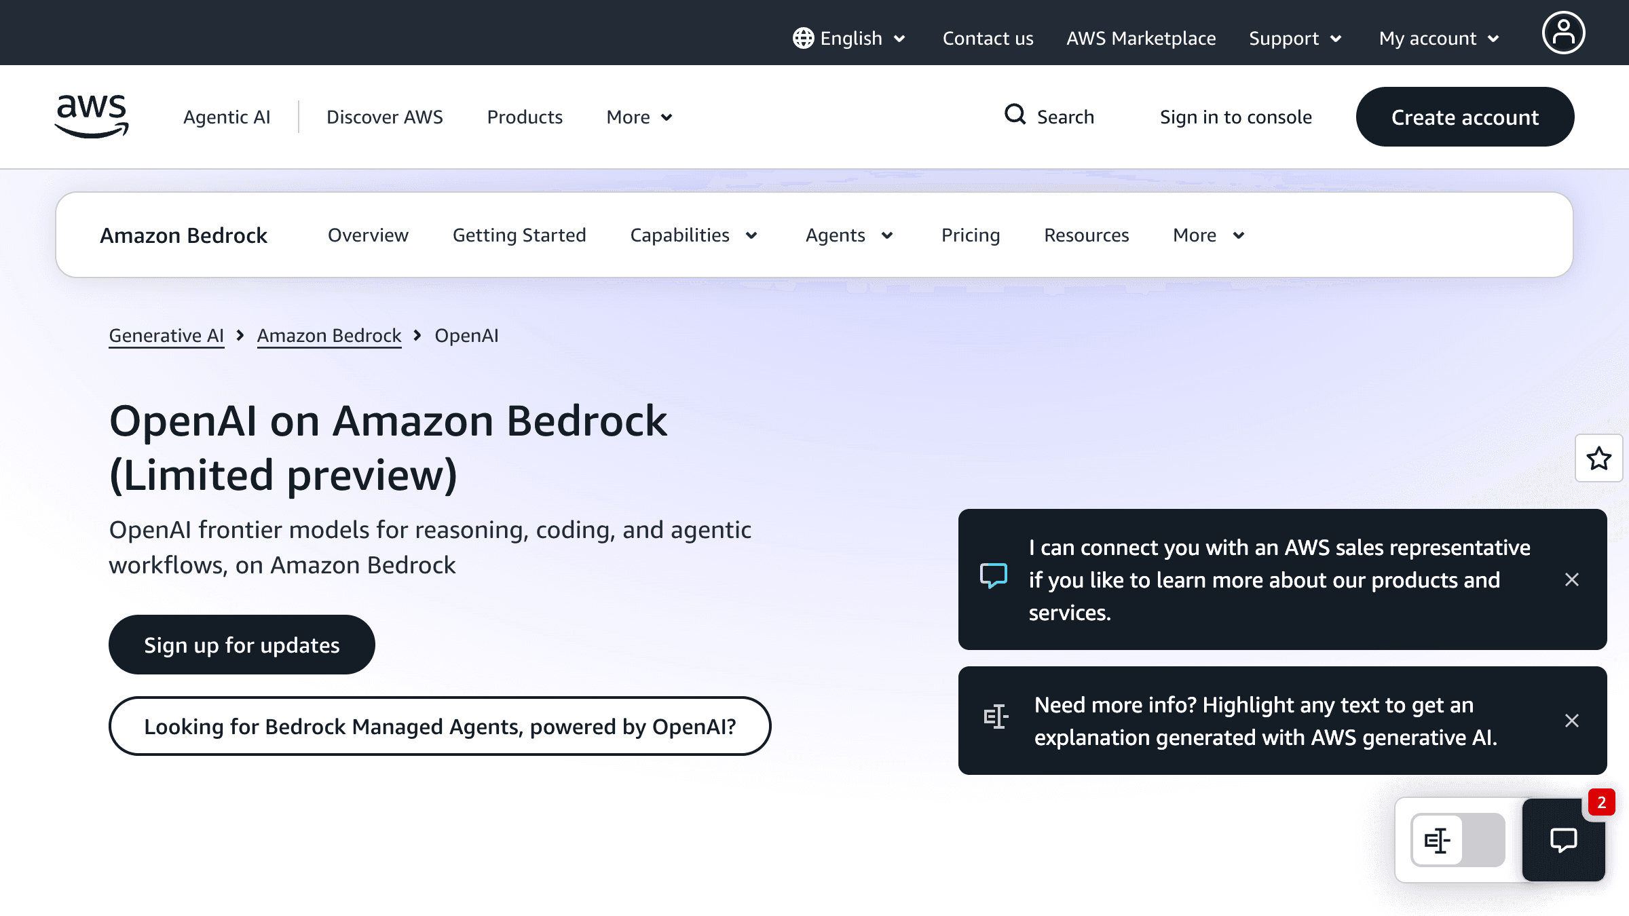Go to the Overview tab
Image resolution: width=1629 pixels, height=916 pixels.
[368, 235]
